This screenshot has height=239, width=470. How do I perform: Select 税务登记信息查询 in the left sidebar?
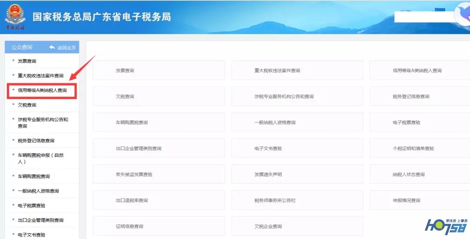point(42,141)
